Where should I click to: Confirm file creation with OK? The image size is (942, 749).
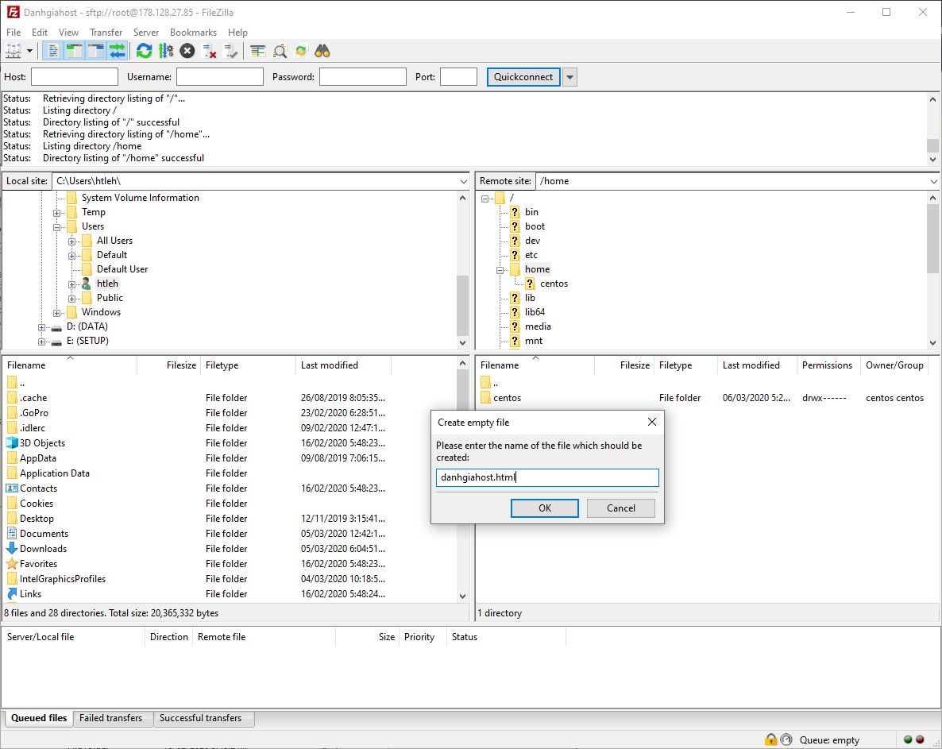(x=544, y=508)
